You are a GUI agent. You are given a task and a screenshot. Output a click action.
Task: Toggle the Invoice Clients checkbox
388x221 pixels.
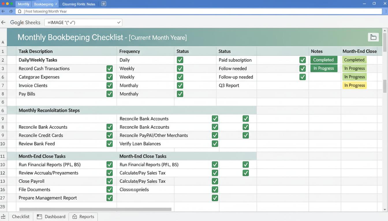tap(109, 85)
